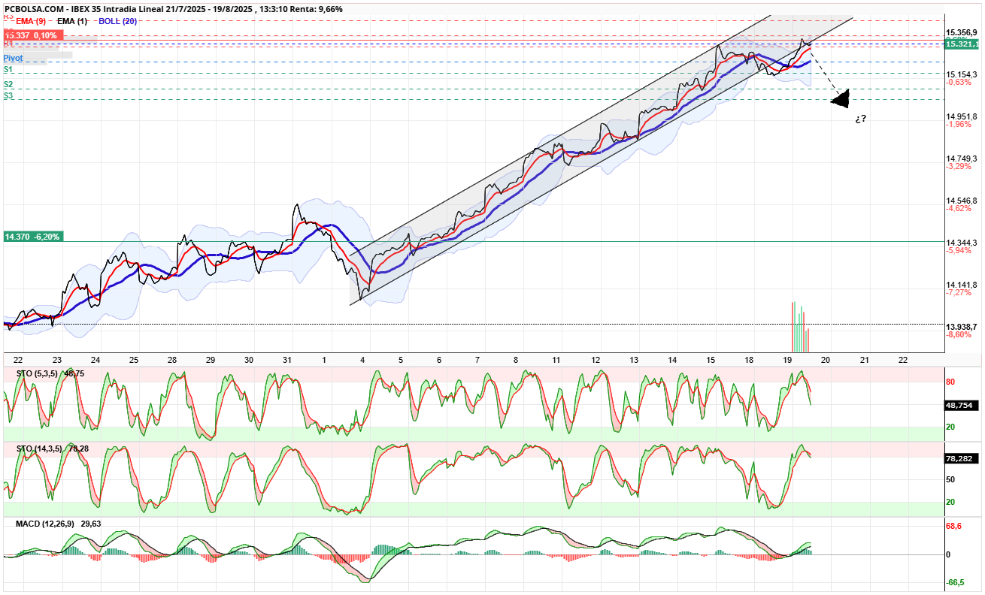
Task: Click the 'S2' support level label
Action: 8,85
